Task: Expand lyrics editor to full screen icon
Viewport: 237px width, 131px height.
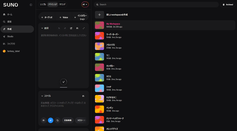Action: [x=84, y=28]
